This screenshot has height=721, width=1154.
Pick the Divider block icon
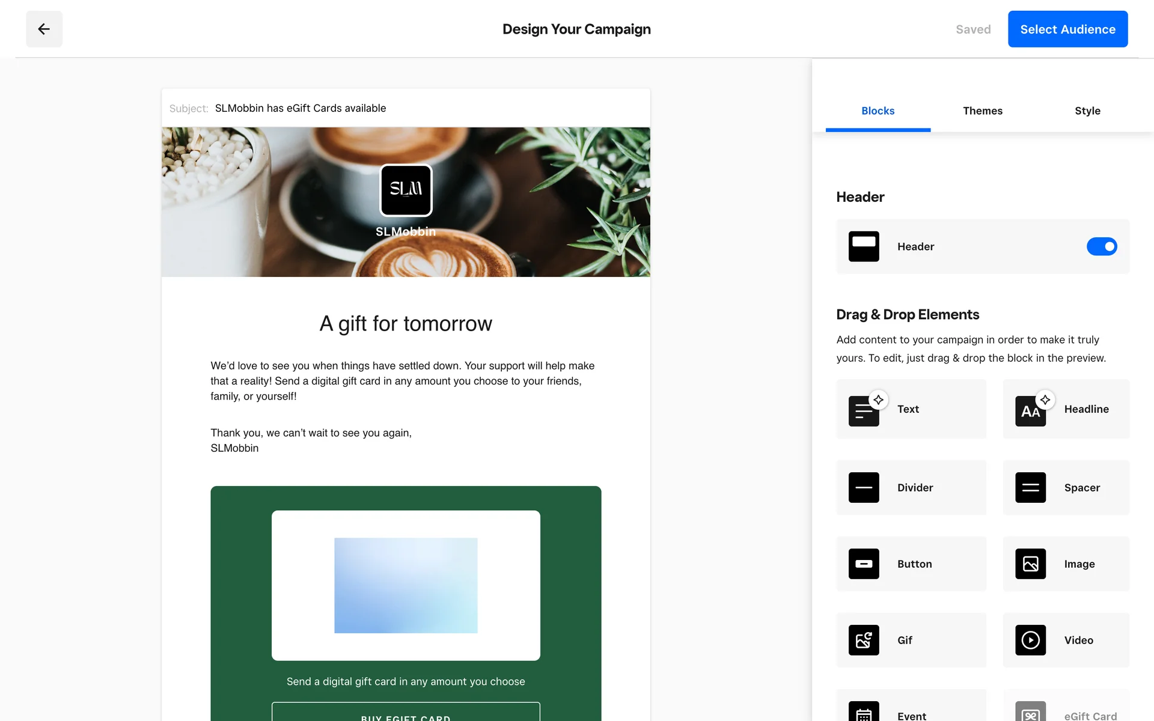pyautogui.click(x=863, y=487)
